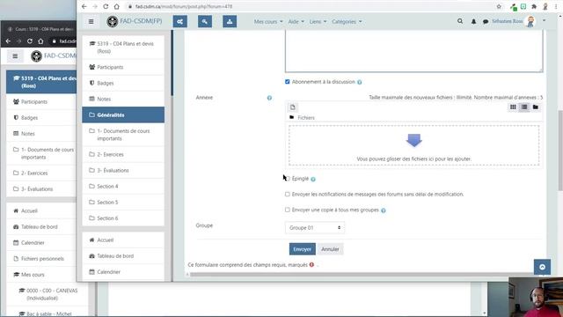Image resolution: width=563 pixels, height=317 pixels.
Task: Open Badges in front sidebar
Action: point(123,83)
